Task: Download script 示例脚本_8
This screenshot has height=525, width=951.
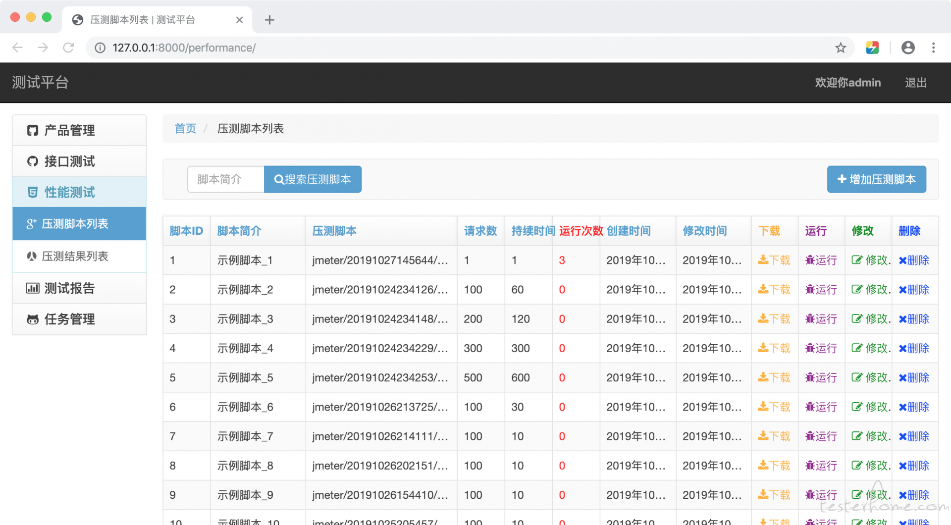Action: click(774, 466)
